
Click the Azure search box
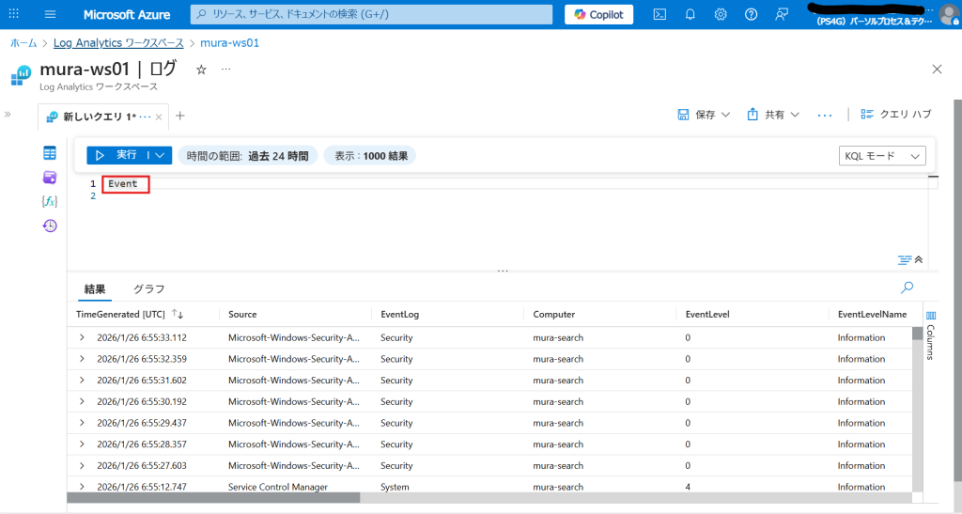(371, 14)
